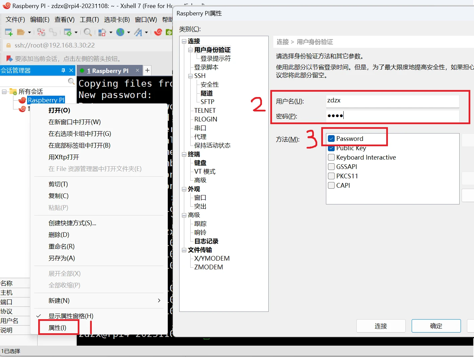The width and height of the screenshot is (474, 357).
Task: Select 隧道 in category tree
Action: pyautogui.click(x=206, y=93)
